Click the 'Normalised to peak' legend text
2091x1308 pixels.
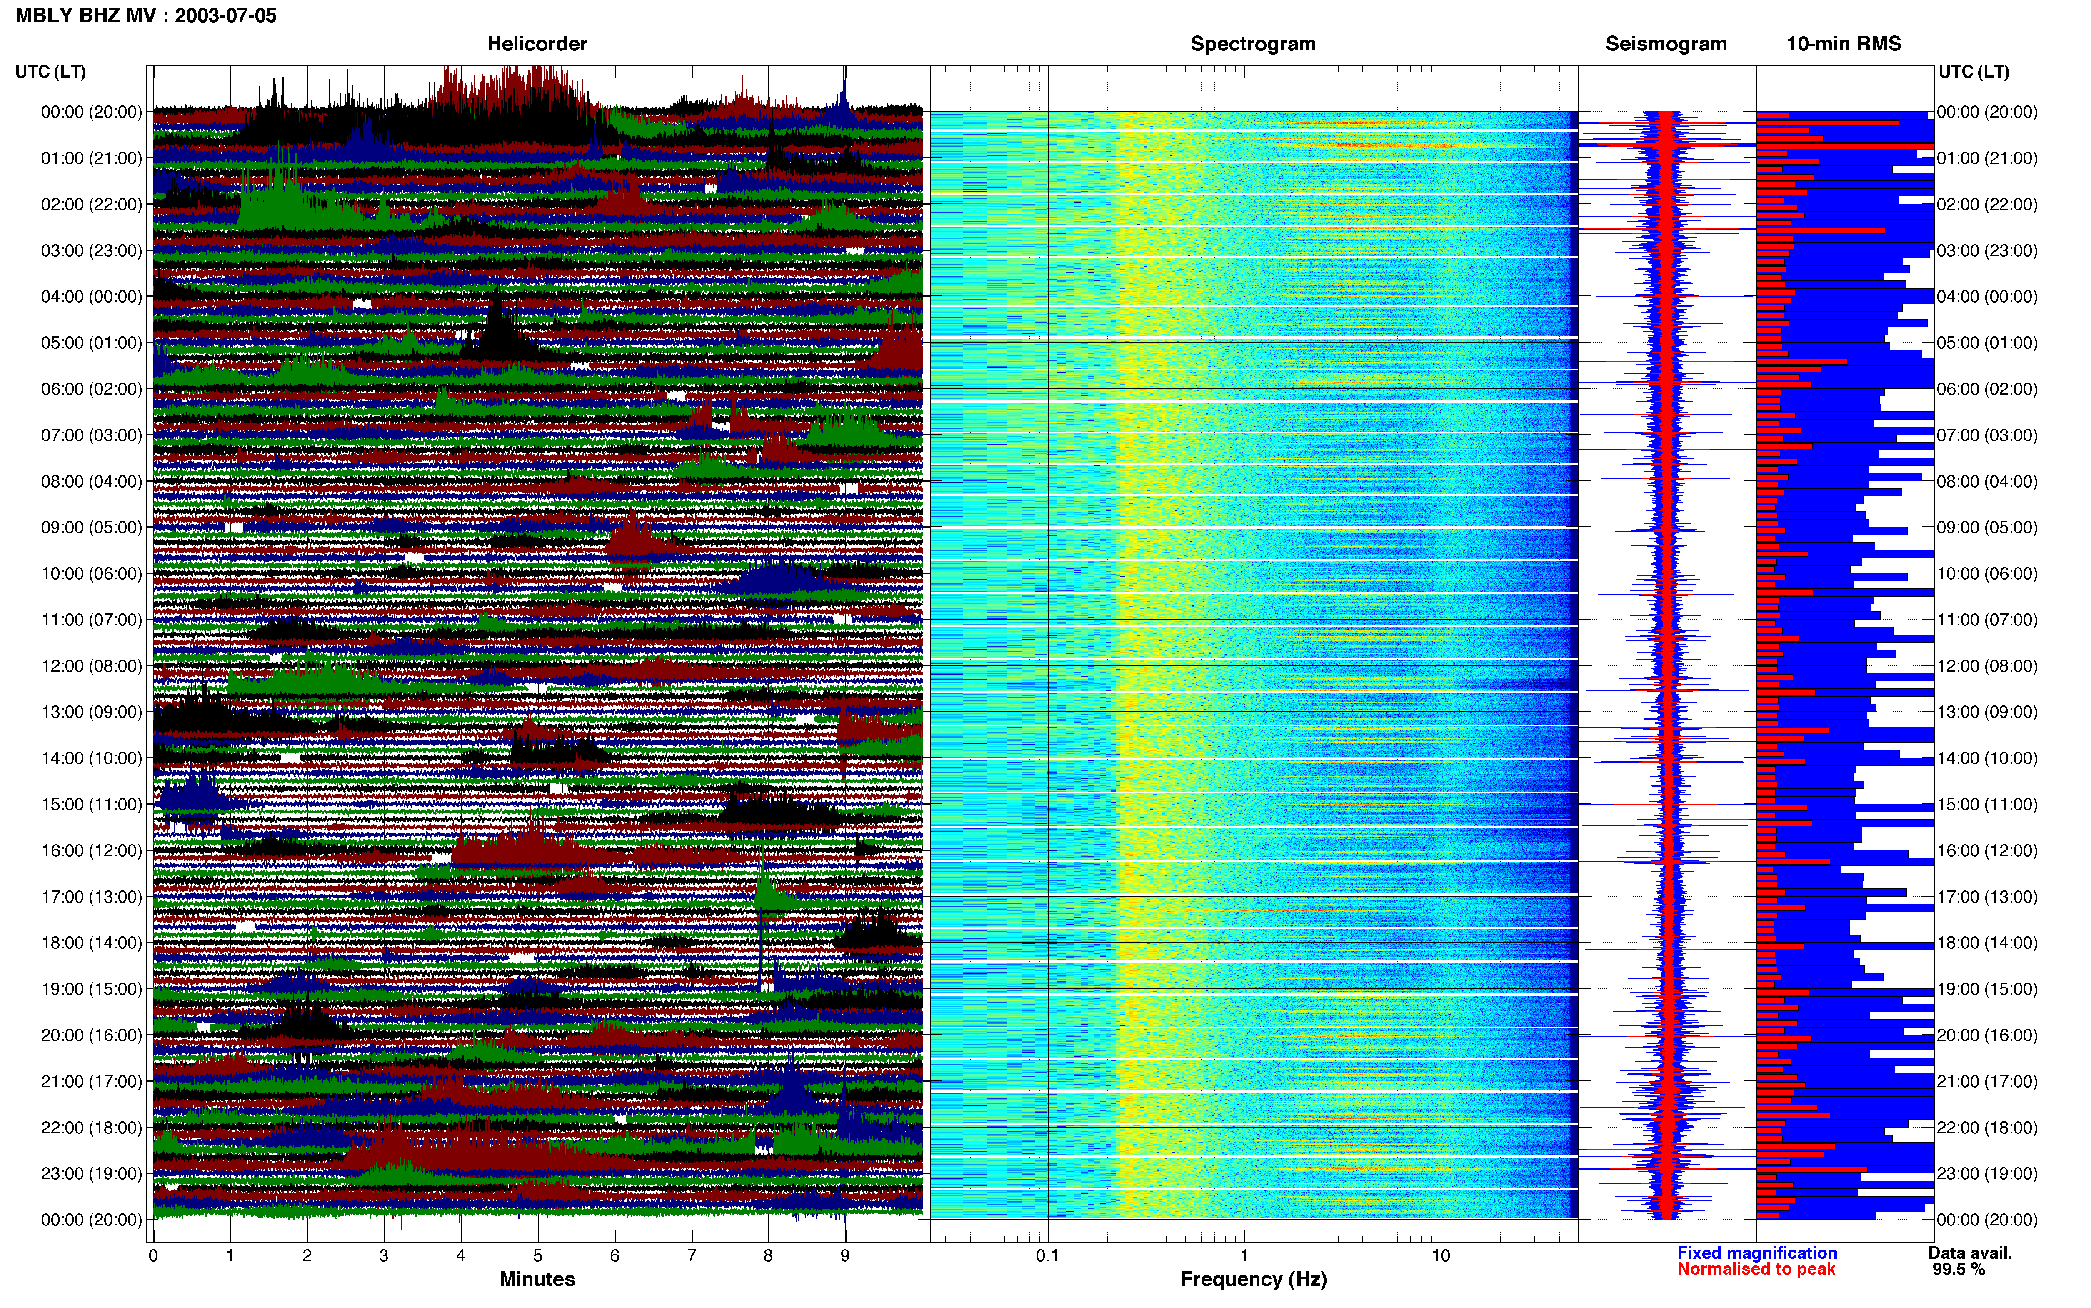(1756, 1269)
